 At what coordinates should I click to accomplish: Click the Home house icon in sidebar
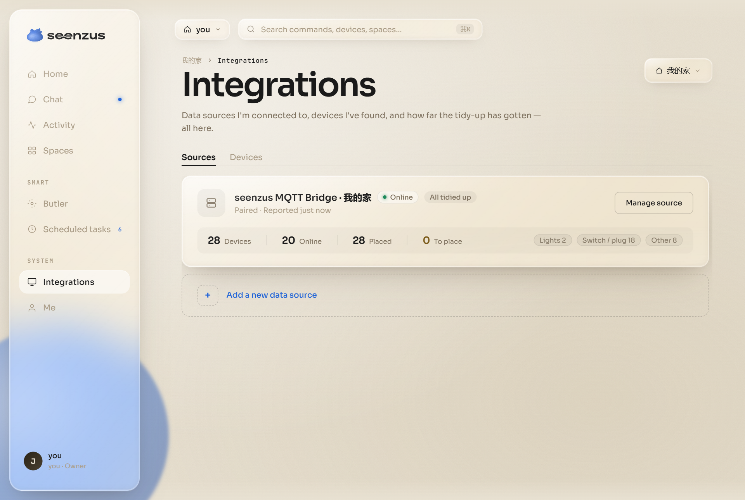[x=32, y=74]
